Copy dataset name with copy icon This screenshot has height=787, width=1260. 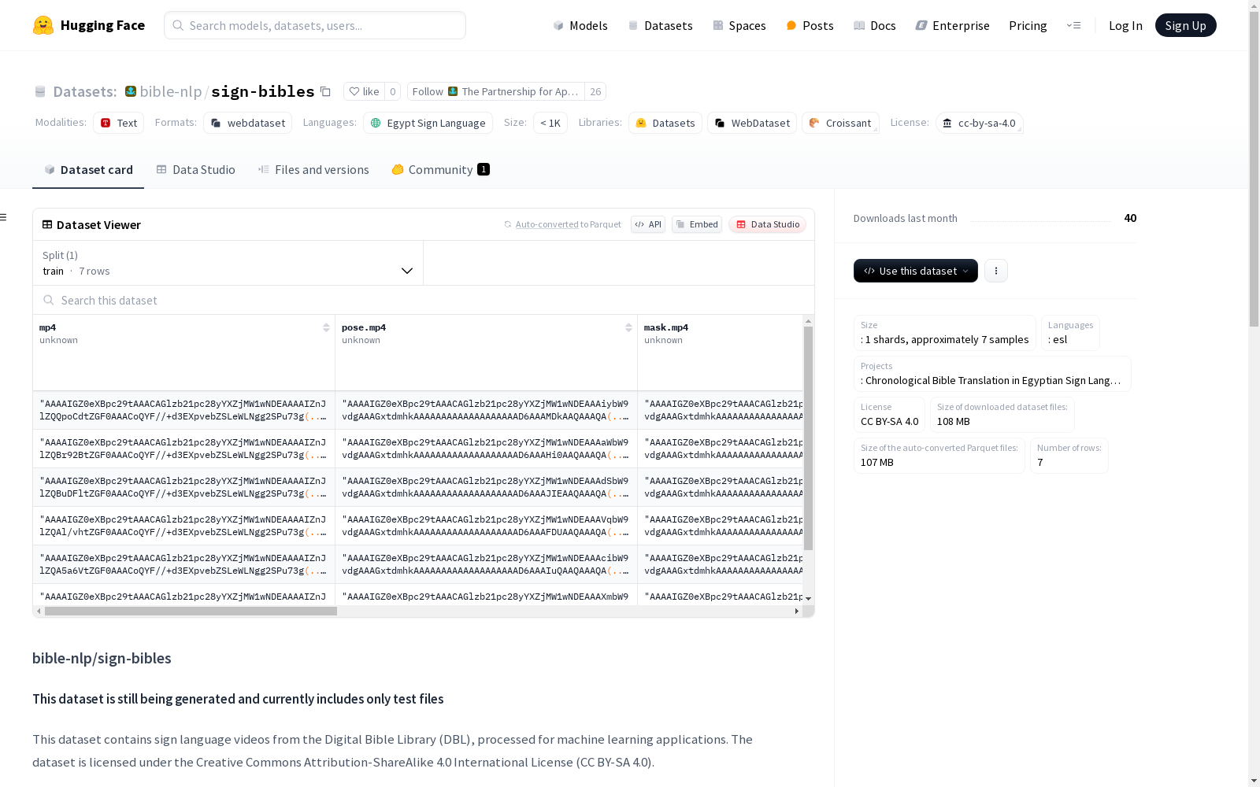pyautogui.click(x=325, y=91)
